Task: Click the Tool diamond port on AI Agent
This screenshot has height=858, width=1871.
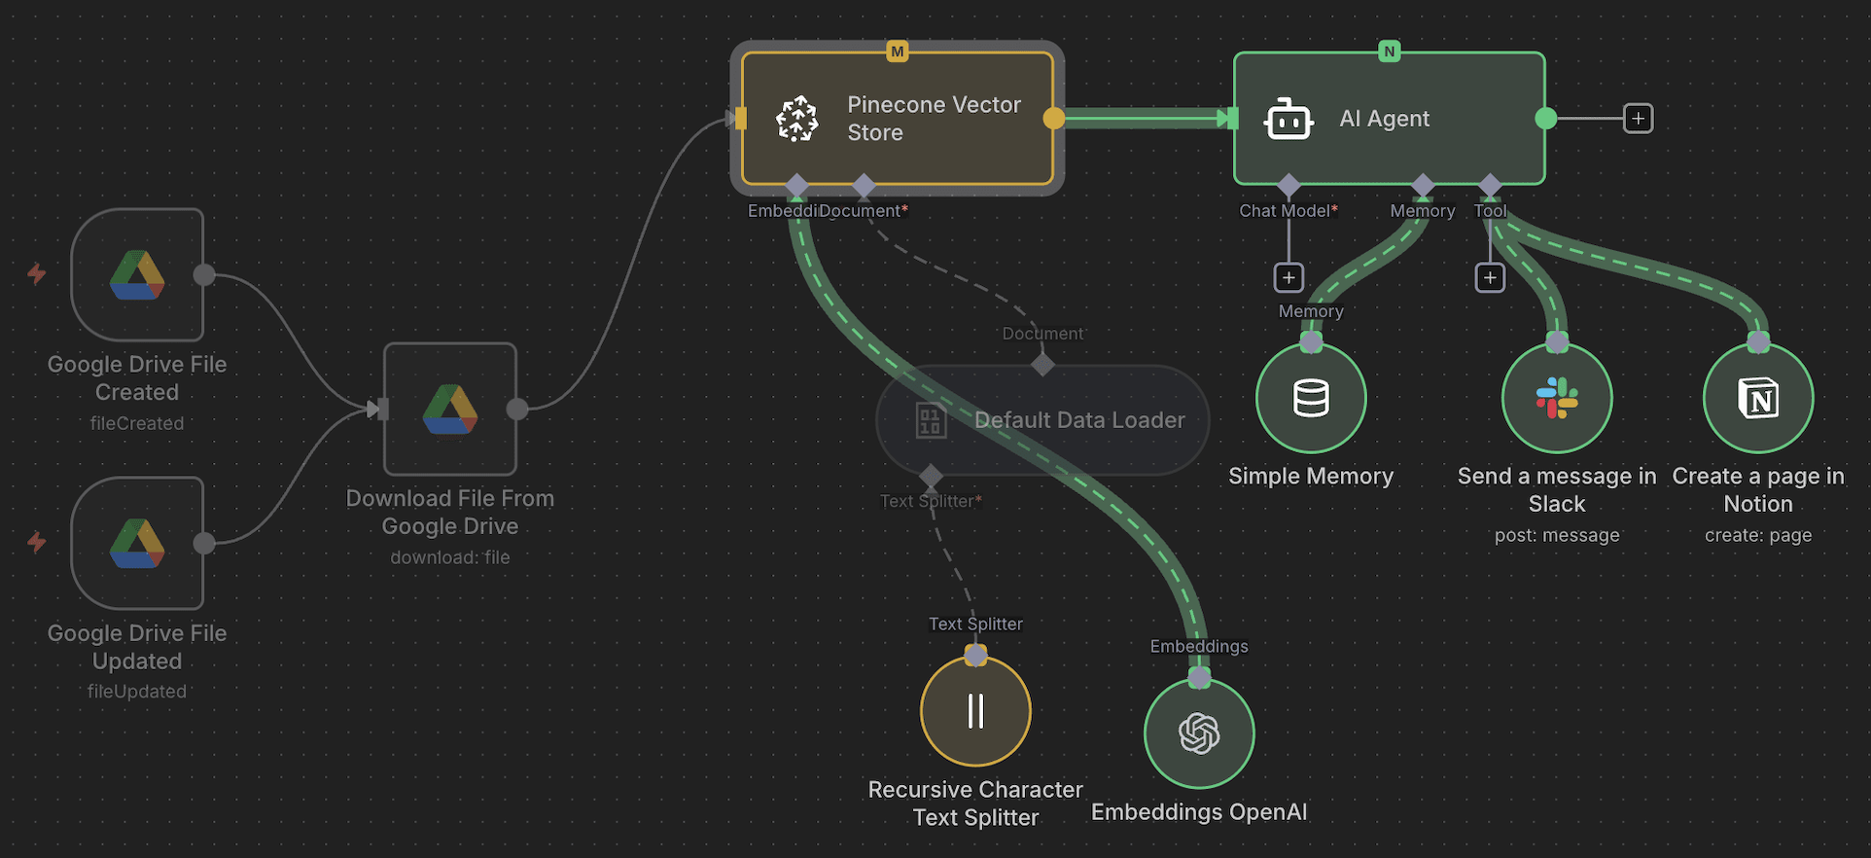Action: pyautogui.click(x=1490, y=185)
